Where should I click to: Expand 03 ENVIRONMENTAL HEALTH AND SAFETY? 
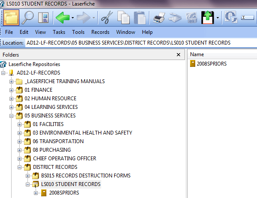[x=19, y=133]
